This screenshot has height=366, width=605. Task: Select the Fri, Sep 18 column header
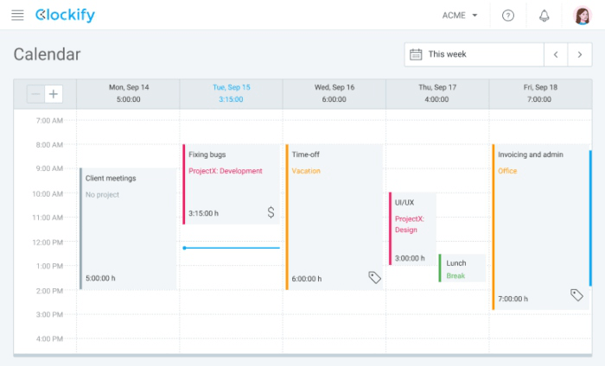539,93
